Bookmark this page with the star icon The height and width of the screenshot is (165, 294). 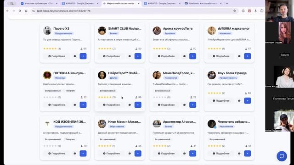pyautogui.click(x=235, y=11)
